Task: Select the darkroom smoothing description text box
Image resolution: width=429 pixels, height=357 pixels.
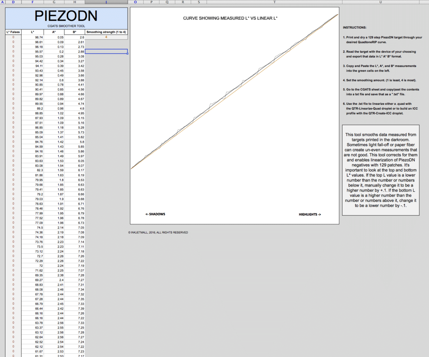Action: pyautogui.click(x=380, y=170)
